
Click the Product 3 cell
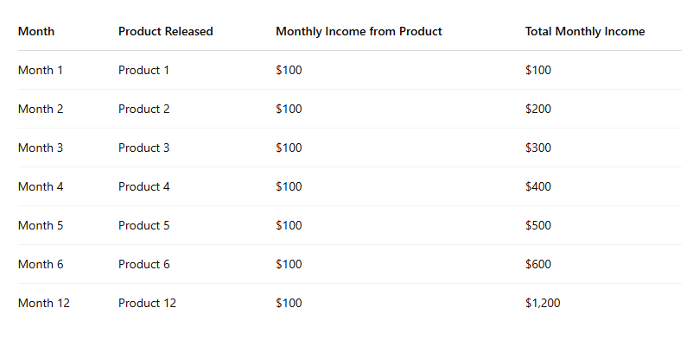(x=144, y=148)
